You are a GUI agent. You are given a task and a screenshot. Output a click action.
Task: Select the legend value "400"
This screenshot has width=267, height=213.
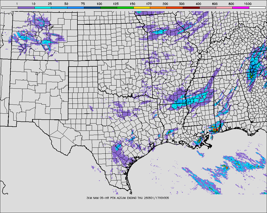coord(198,4)
